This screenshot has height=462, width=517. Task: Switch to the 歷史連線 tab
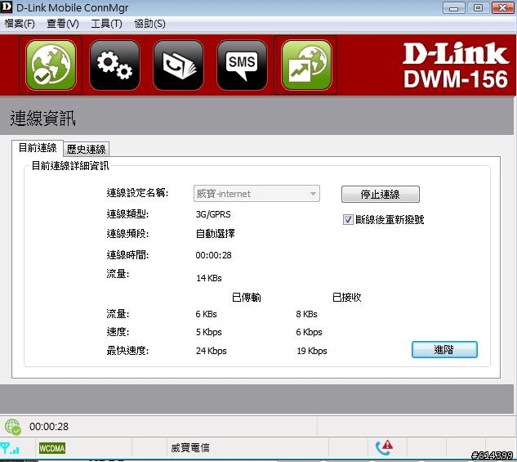(x=86, y=149)
